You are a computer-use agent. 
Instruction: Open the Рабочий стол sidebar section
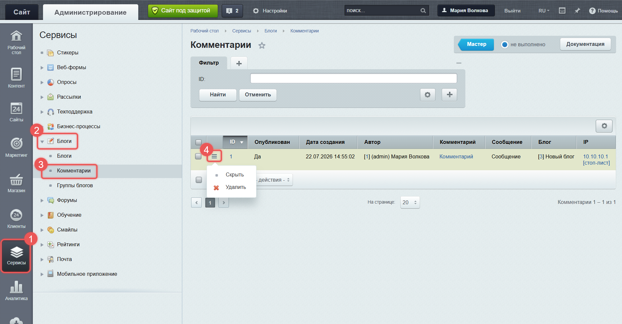16,42
